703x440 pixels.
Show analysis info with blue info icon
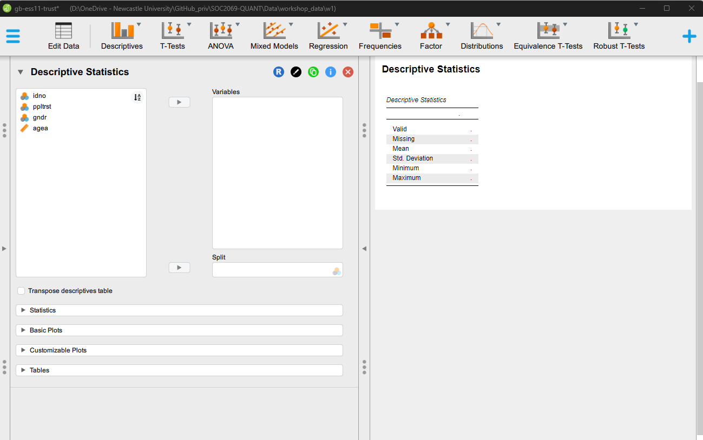pyautogui.click(x=331, y=72)
